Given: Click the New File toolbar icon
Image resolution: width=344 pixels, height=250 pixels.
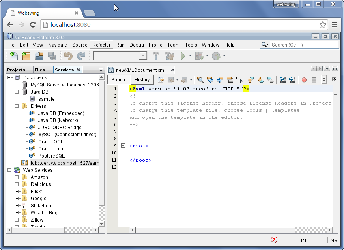Looking at the screenshot, I should pos(14,56).
